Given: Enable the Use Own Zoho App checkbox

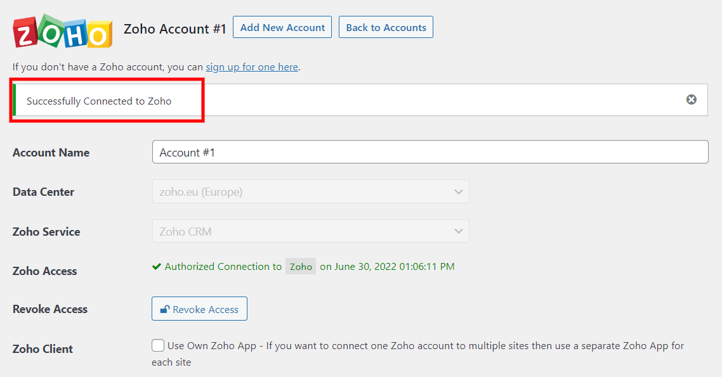Looking at the screenshot, I should [x=157, y=345].
